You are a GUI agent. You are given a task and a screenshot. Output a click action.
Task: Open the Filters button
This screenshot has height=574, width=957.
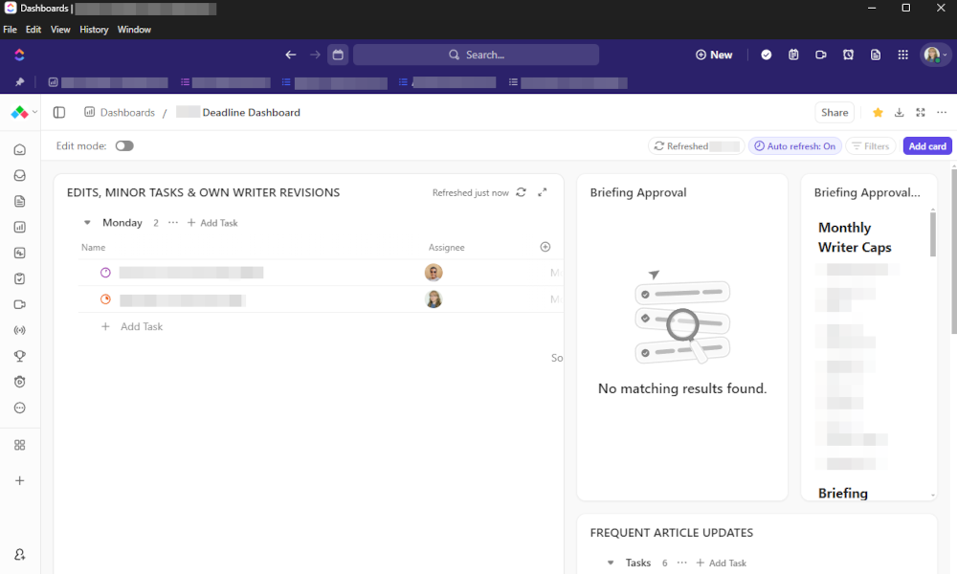click(x=871, y=146)
